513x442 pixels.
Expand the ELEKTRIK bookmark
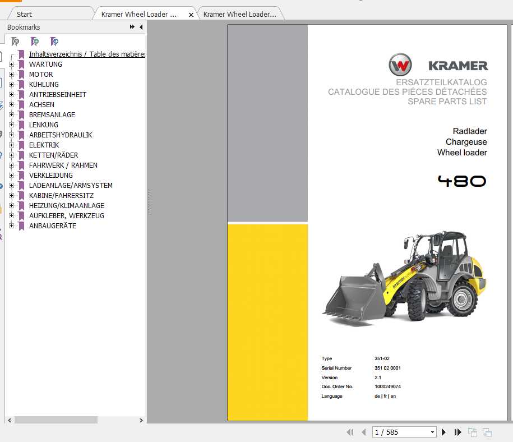pyautogui.click(x=11, y=145)
